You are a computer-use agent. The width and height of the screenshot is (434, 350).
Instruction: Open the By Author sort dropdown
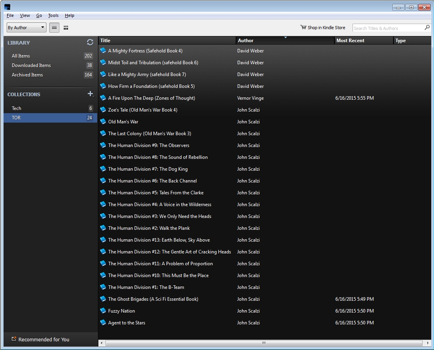[x=26, y=28]
